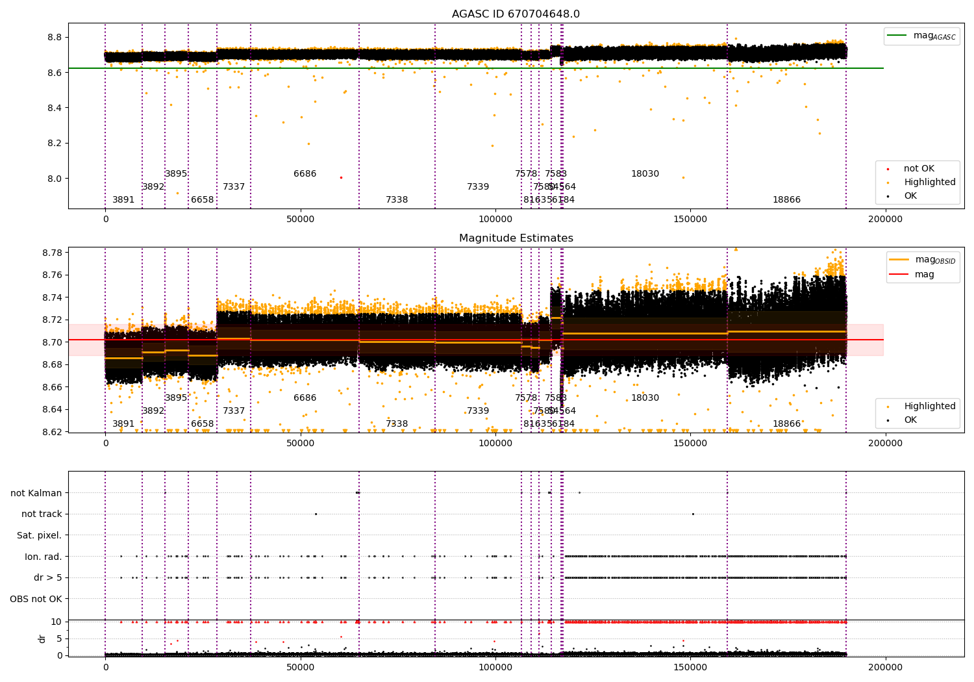Click obsid label 6686 in Magnitude Estimates plot

pos(305,398)
